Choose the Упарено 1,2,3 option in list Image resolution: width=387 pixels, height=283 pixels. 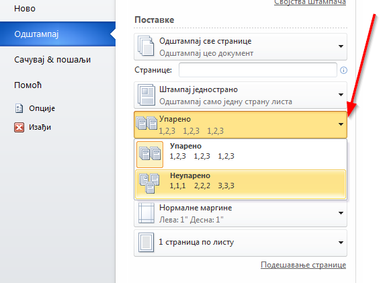241,155
